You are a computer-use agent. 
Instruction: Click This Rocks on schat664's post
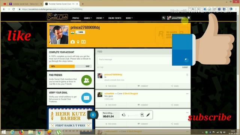pos(111,105)
